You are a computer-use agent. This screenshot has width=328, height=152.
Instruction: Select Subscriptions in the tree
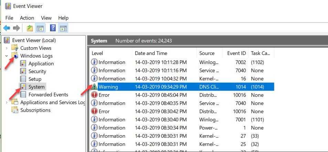35,110
